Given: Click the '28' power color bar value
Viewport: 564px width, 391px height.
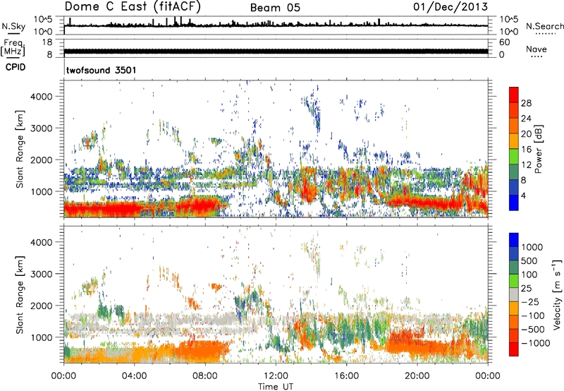Looking at the screenshot, I should coord(526,103).
